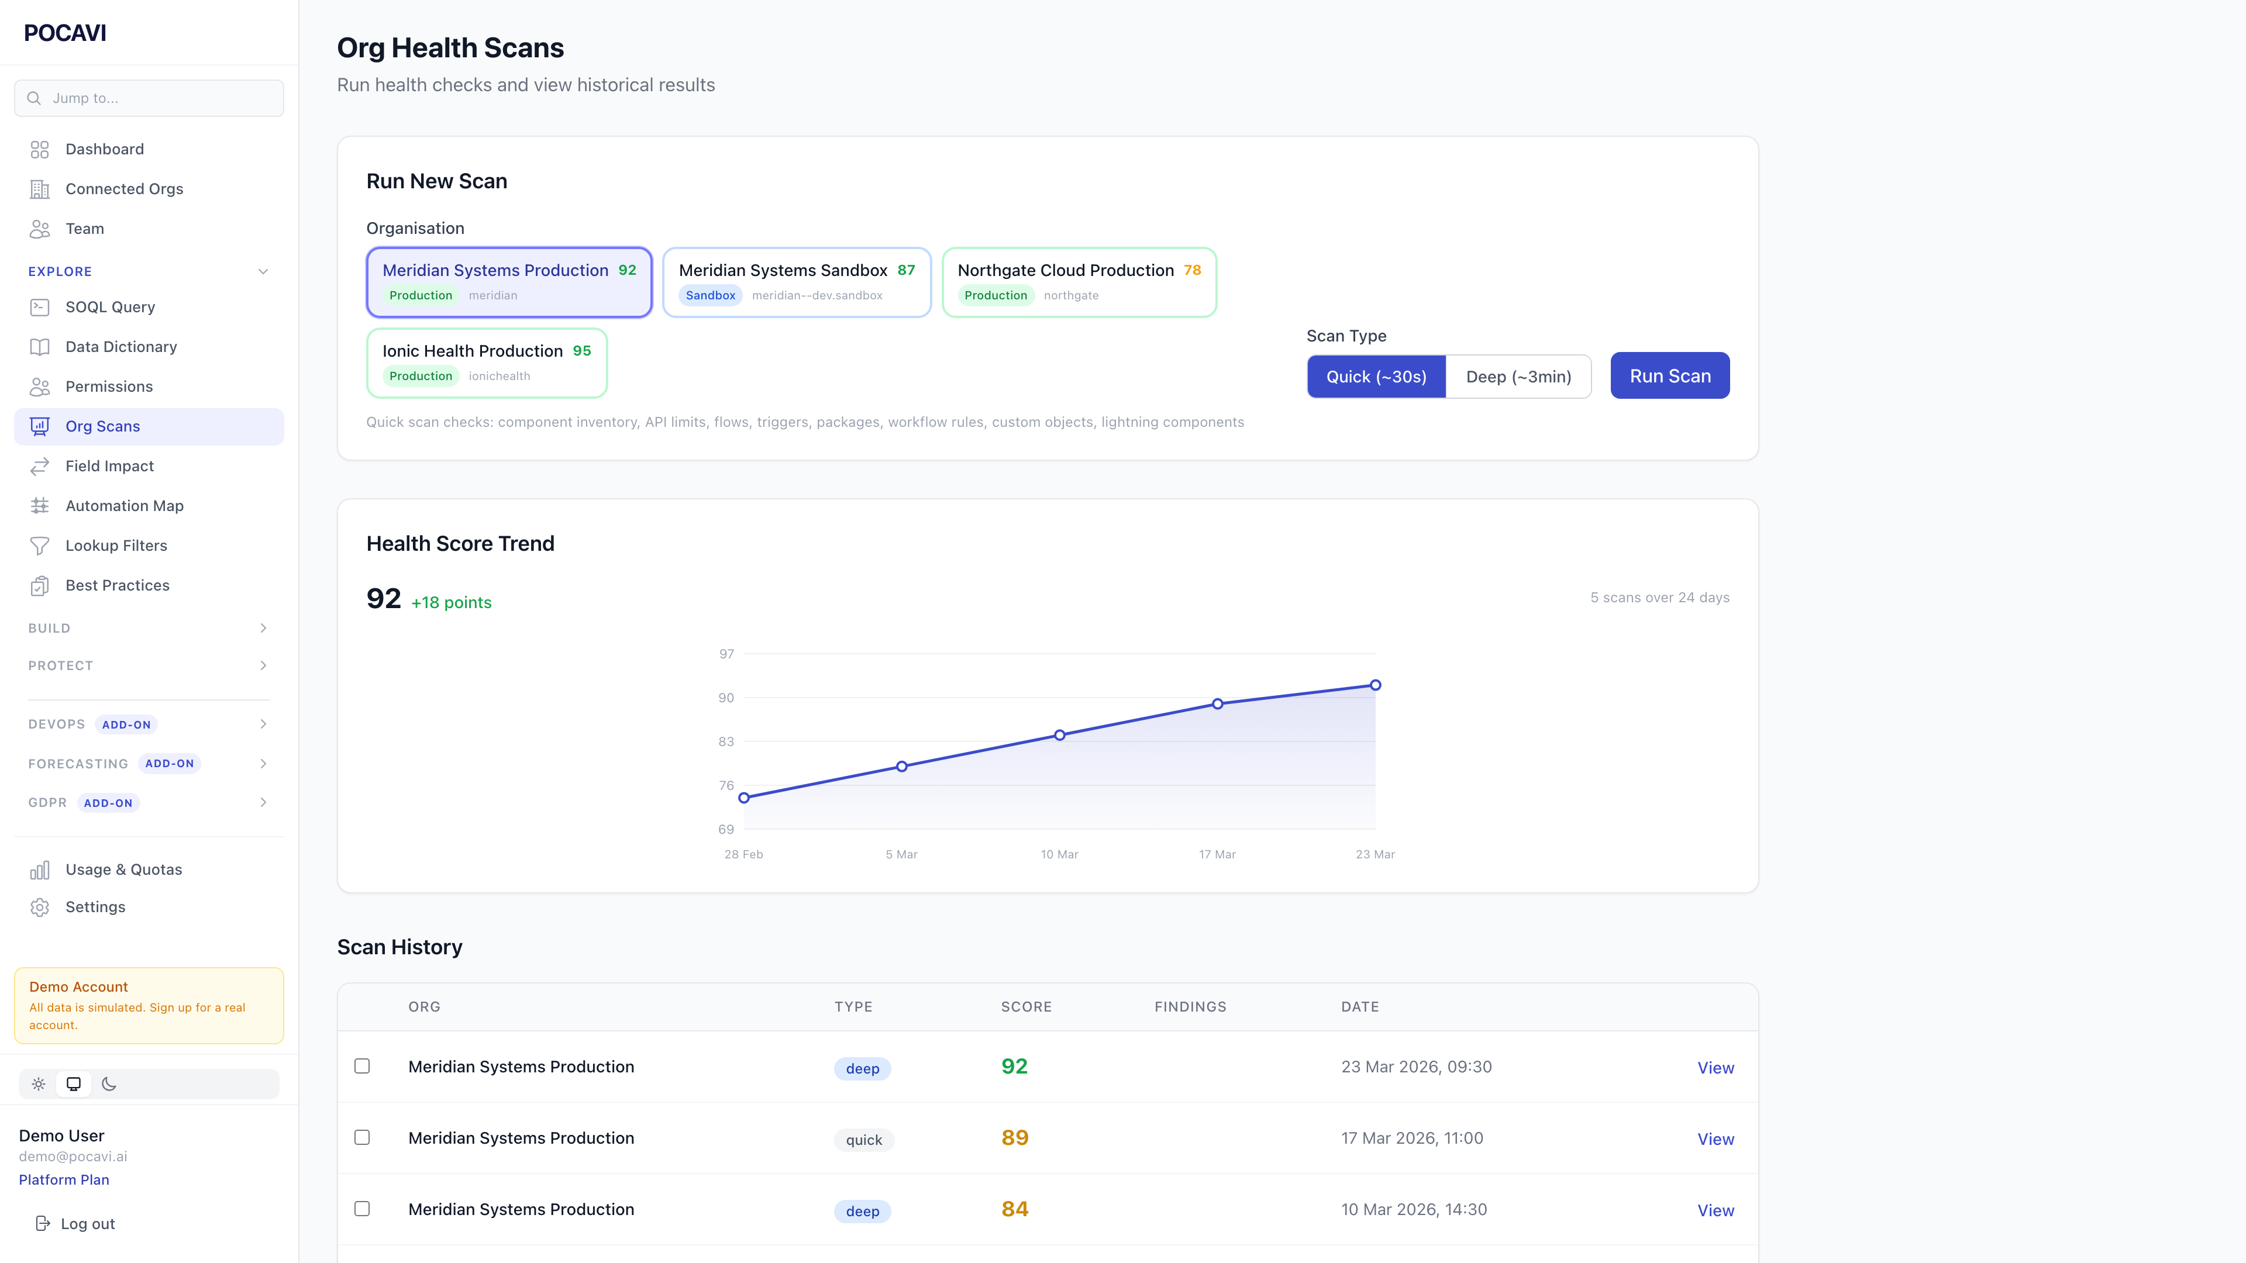Open the Dashboard menu item
Screen dimensions: 2246x1263
coord(105,149)
